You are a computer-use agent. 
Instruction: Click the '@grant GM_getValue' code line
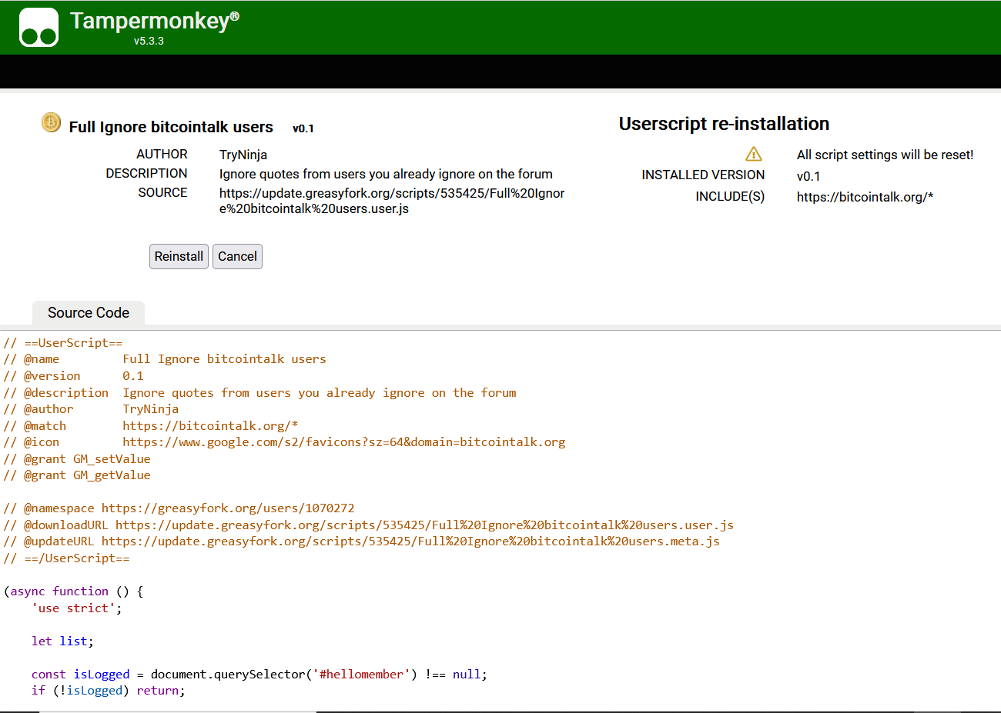[77, 475]
